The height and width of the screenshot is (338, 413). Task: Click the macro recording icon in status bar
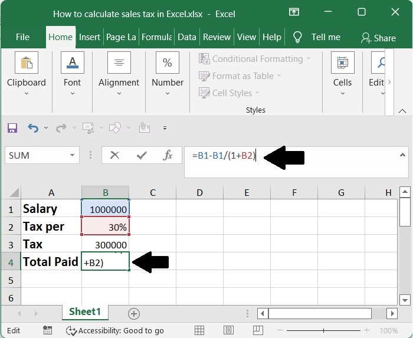coord(48,330)
